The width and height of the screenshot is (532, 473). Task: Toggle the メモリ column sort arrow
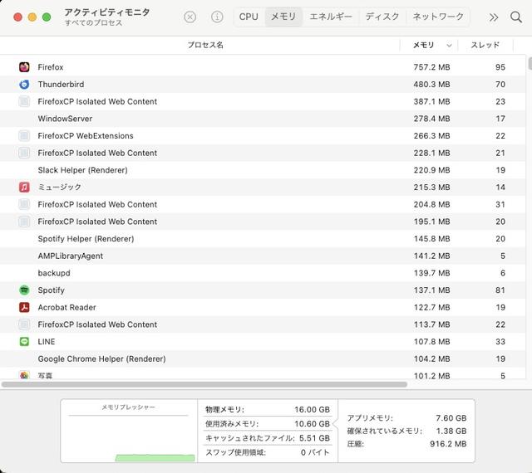click(x=449, y=46)
